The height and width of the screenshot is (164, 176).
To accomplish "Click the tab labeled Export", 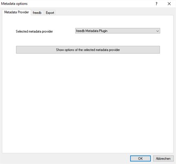I will point(50,13).
